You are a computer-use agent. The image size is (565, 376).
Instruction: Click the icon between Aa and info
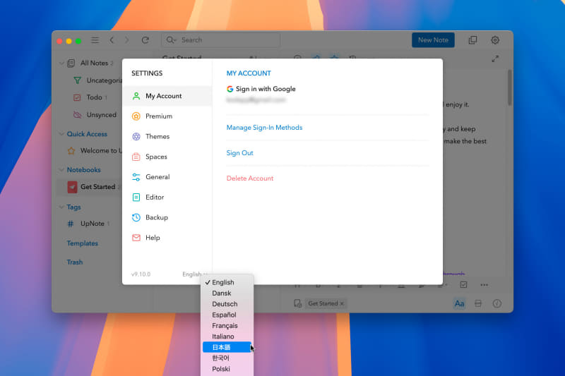click(x=478, y=303)
